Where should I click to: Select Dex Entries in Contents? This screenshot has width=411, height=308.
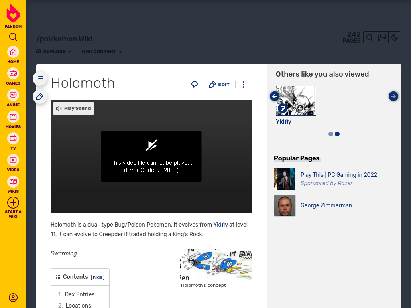coord(80,294)
